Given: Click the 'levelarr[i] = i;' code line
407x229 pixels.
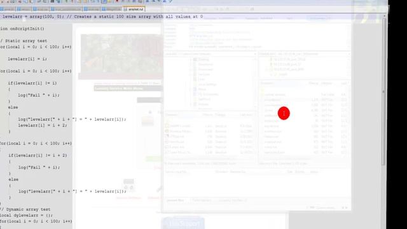Looking at the screenshot, I should [27, 59].
